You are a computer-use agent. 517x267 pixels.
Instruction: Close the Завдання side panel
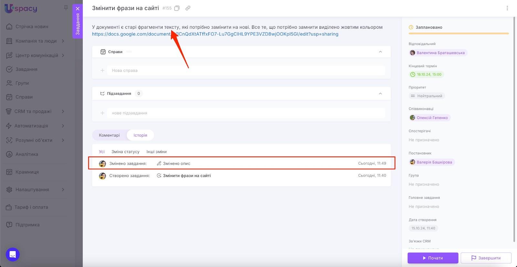[x=78, y=9]
